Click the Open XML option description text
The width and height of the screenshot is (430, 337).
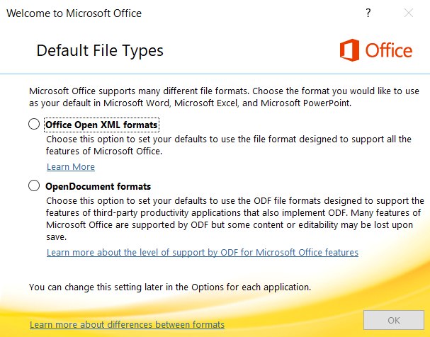click(x=228, y=145)
